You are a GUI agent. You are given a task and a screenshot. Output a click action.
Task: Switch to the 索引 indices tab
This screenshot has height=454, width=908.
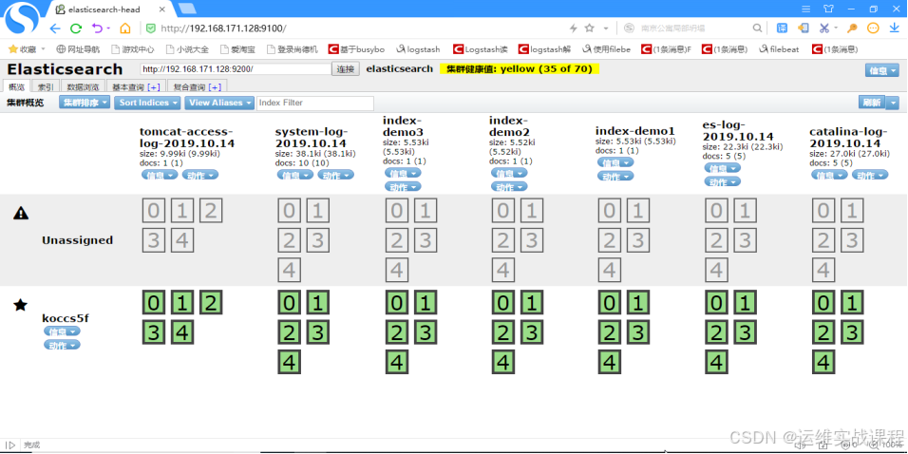[x=46, y=86]
